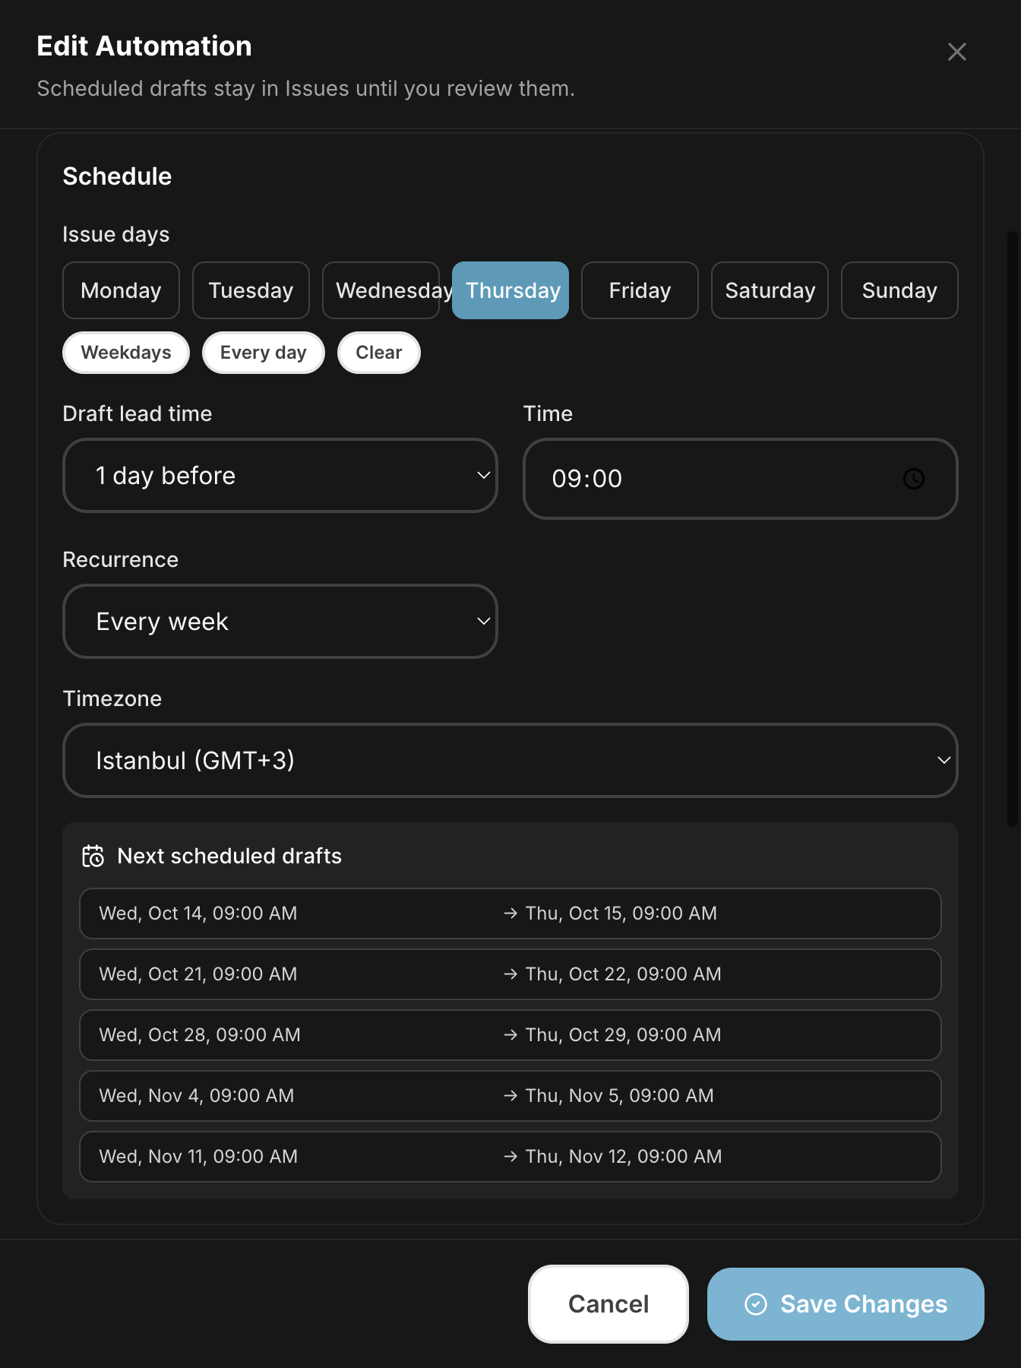Open the Recurrence dropdown
This screenshot has width=1021, height=1368.
(280, 622)
